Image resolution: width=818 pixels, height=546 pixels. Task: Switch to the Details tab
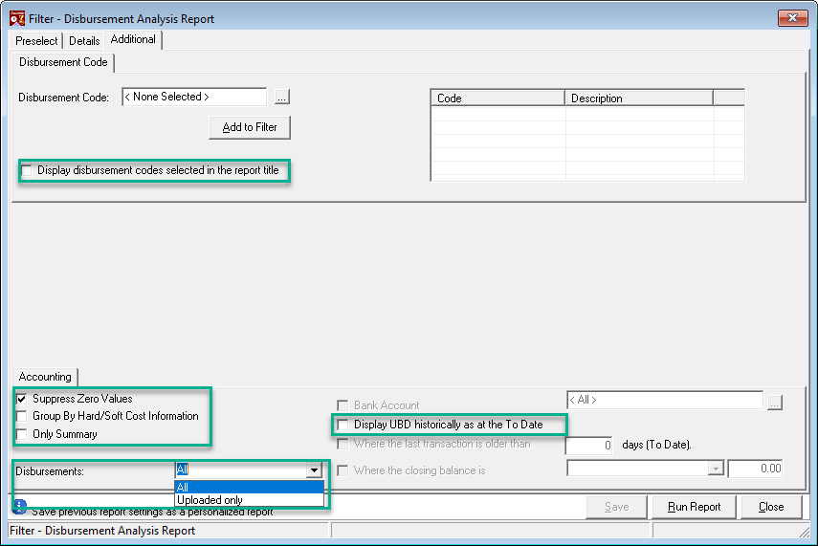tap(84, 41)
